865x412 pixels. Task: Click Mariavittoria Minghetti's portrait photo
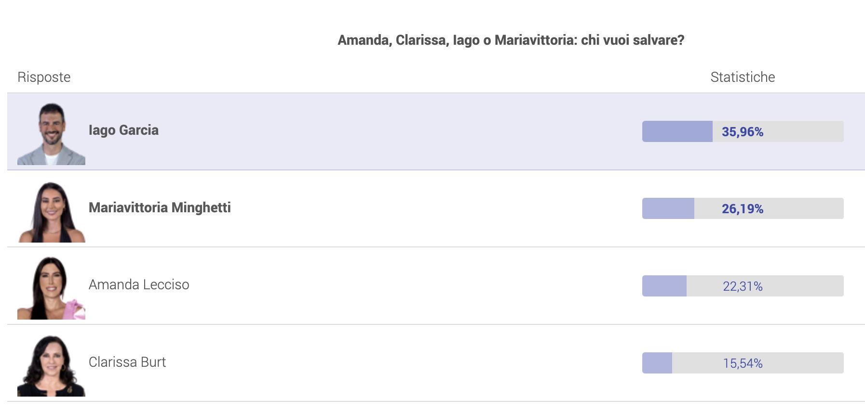point(51,211)
